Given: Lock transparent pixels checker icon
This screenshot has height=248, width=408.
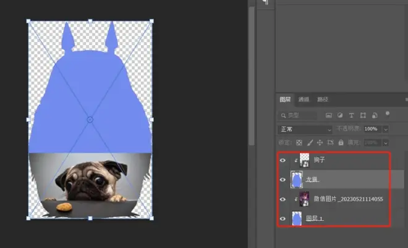Looking at the screenshot, I should (299, 143).
